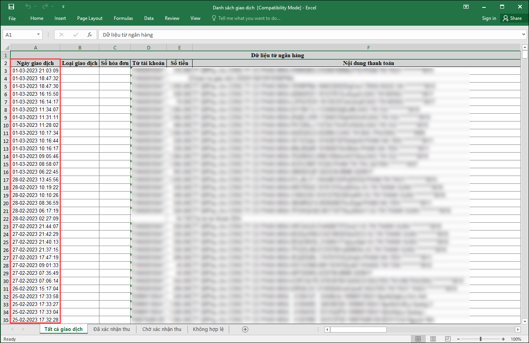Enable Page Break Preview view
The image size is (529, 343).
[448, 339]
